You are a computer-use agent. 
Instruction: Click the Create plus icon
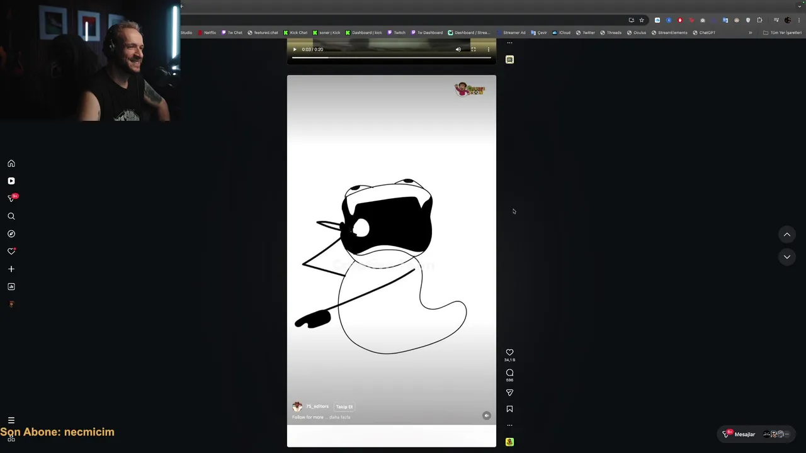(11, 269)
